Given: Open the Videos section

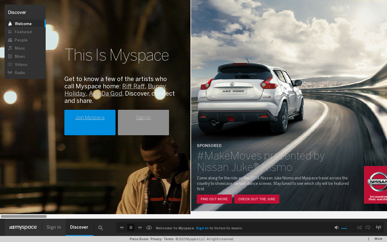Looking at the screenshot, I should click(x=25, y=64).
